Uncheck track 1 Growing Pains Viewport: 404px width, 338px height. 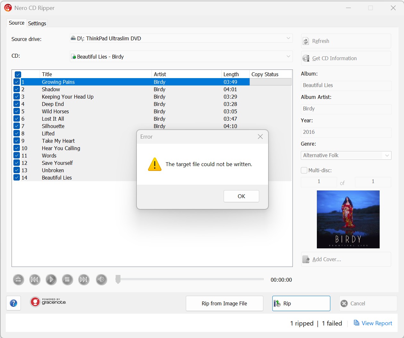tap(17, 82)
